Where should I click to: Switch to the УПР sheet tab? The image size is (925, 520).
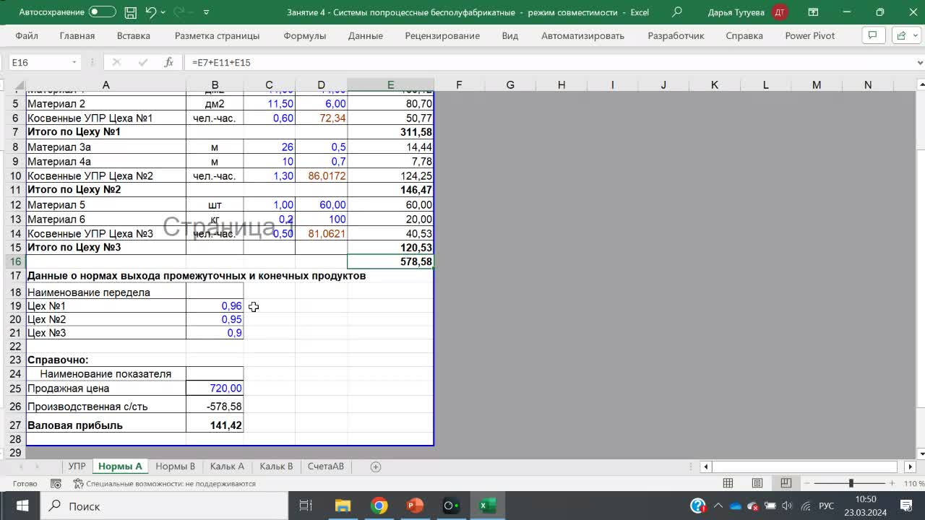77,467
